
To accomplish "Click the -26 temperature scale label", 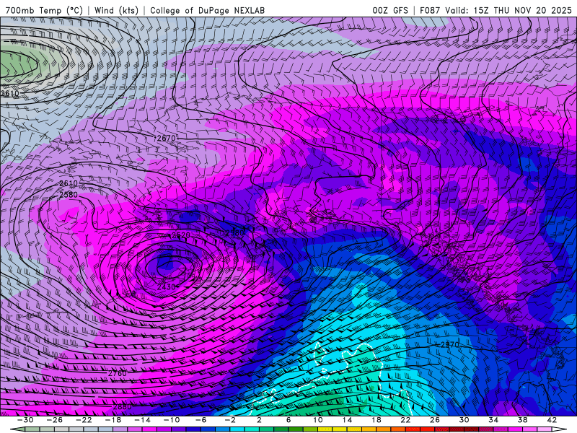I will coord(55,420).
